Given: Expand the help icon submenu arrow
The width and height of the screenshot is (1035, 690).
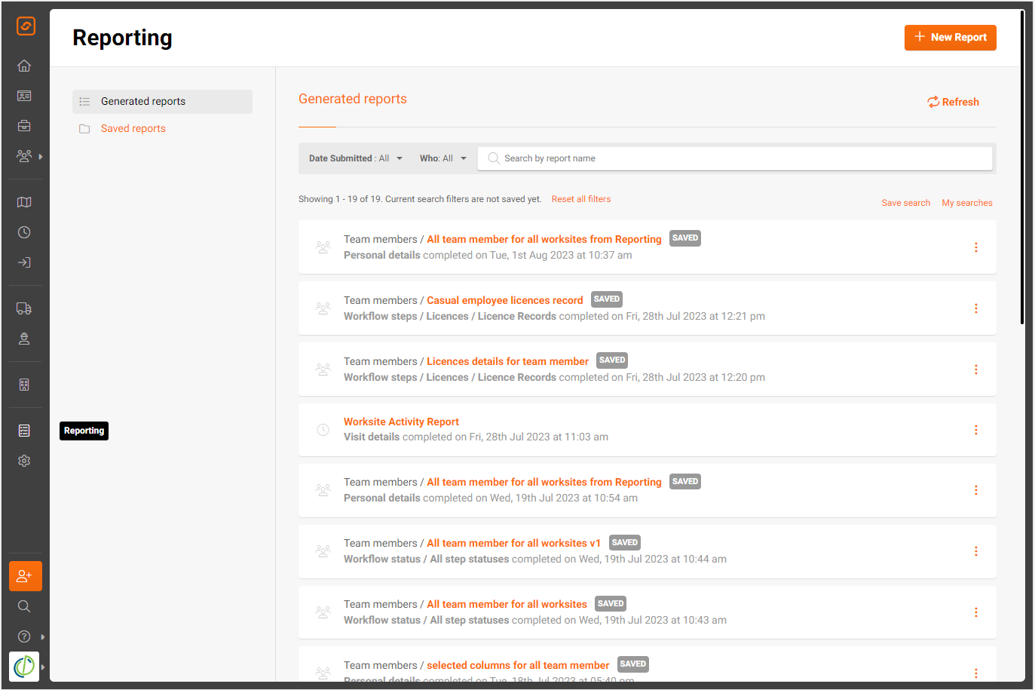Looking at the screenshot, I should [x=43, y=637].
